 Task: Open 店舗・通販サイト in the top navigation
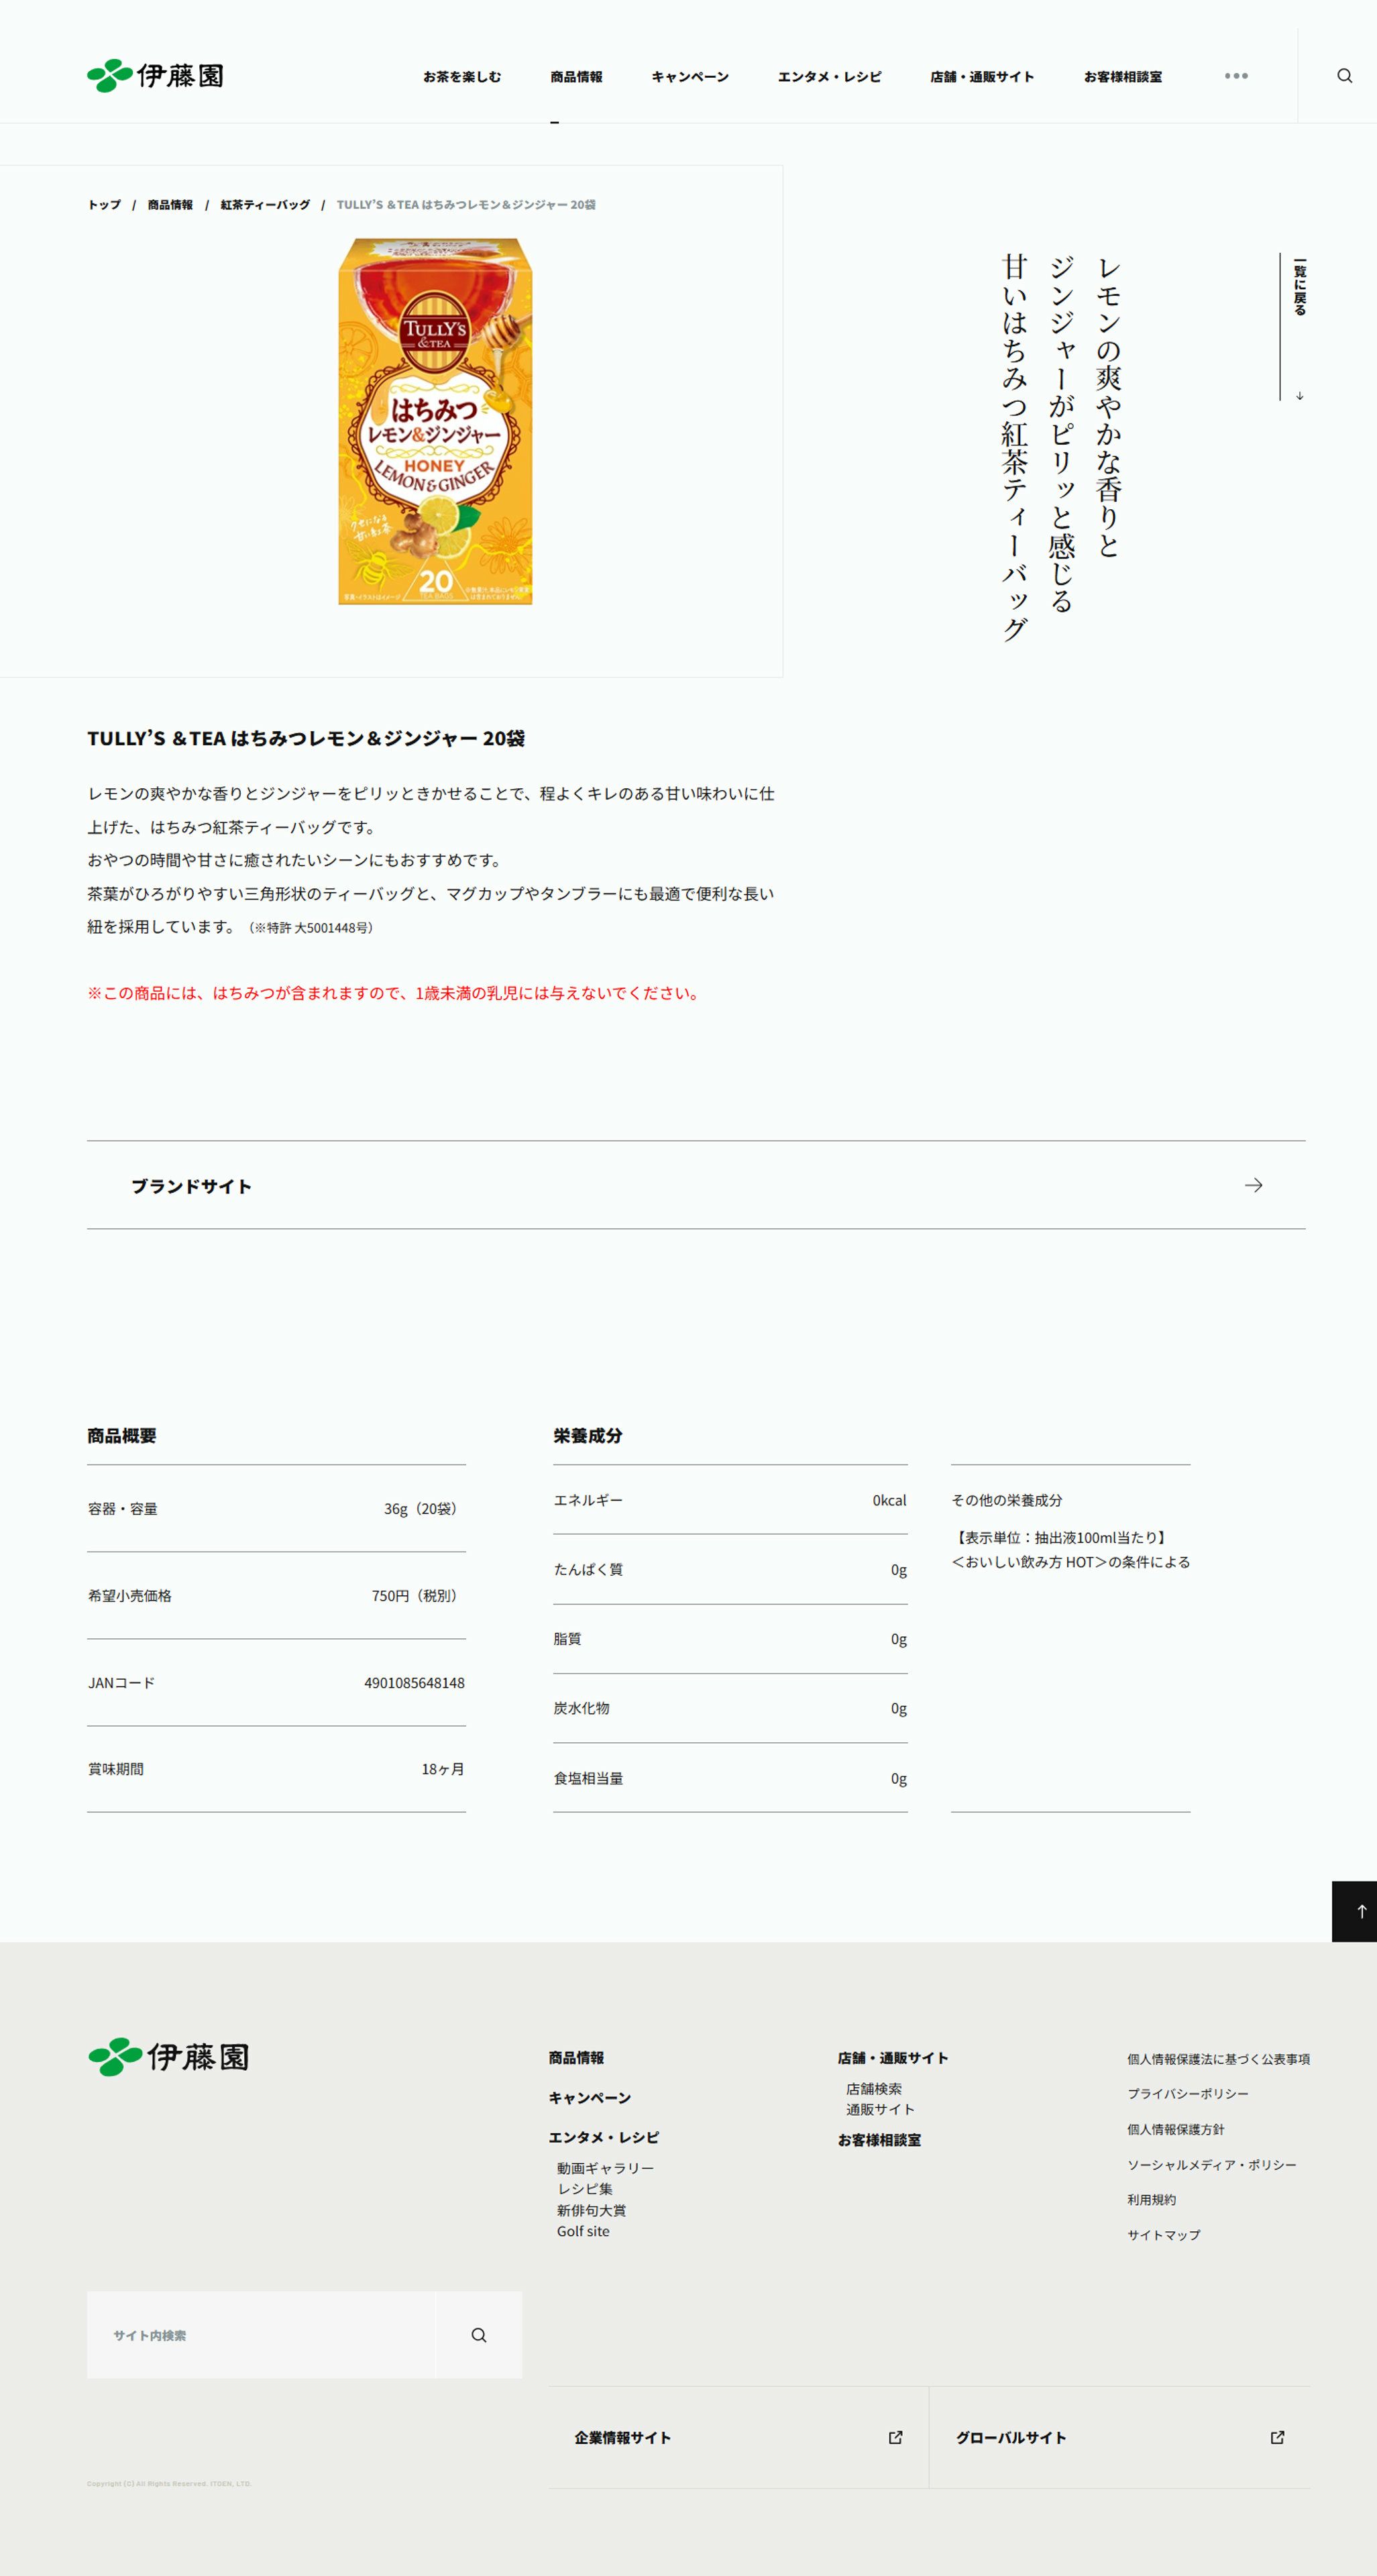(982, 77)
